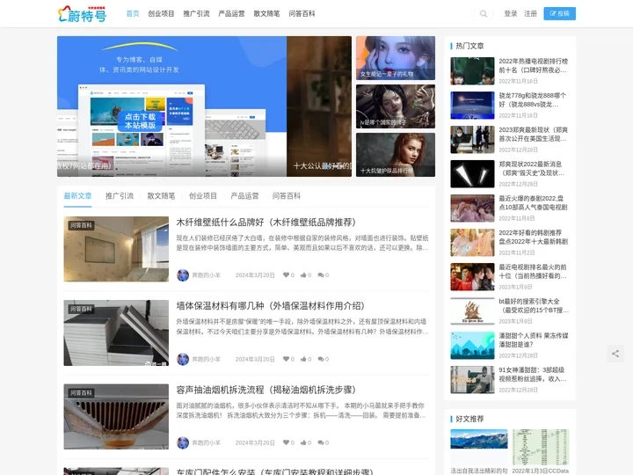The height and width of the screenshot is (475, 633).
Task: Open the search magnifier icon in header
Action: tap(484, 14)
